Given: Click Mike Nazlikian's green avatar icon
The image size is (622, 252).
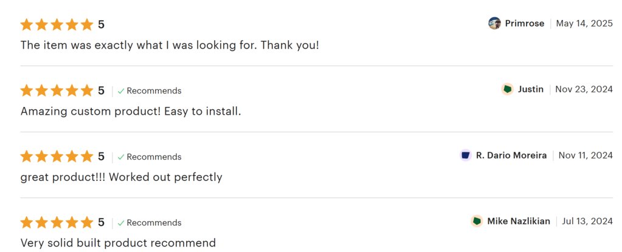Looking at the screenshot, I should 477,221.
